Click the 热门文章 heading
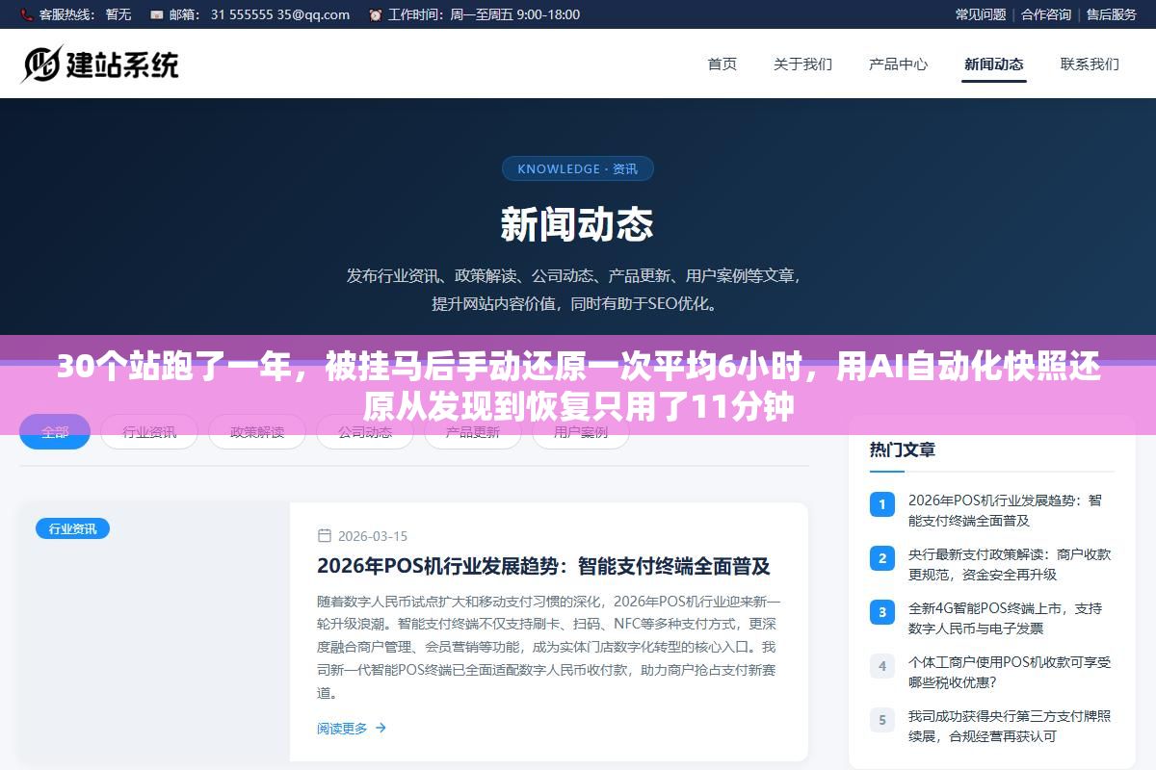This screenshot has width=1156, height=770. (903, 449)
